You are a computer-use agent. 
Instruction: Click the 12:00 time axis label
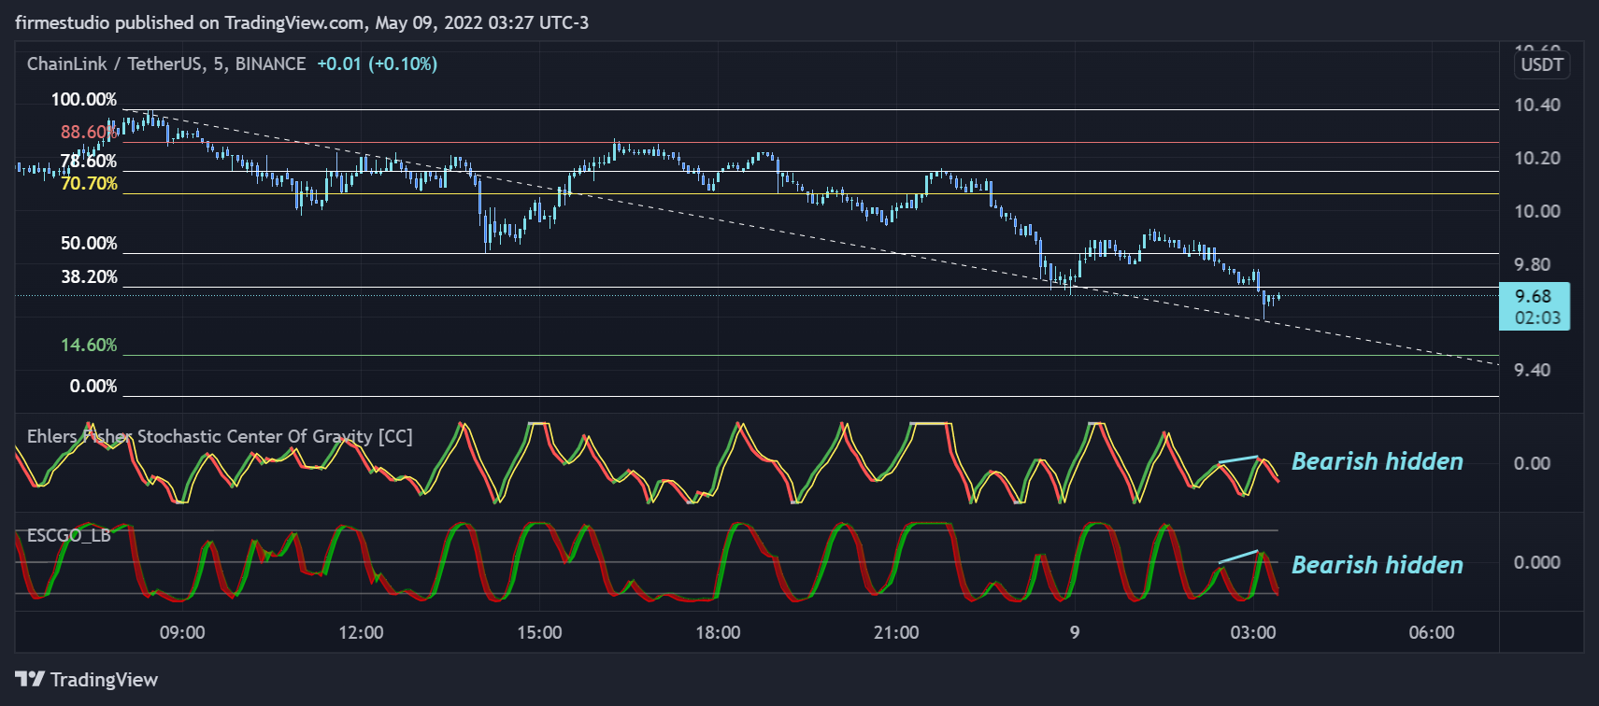pyautogui.click(x=361, y=632)
